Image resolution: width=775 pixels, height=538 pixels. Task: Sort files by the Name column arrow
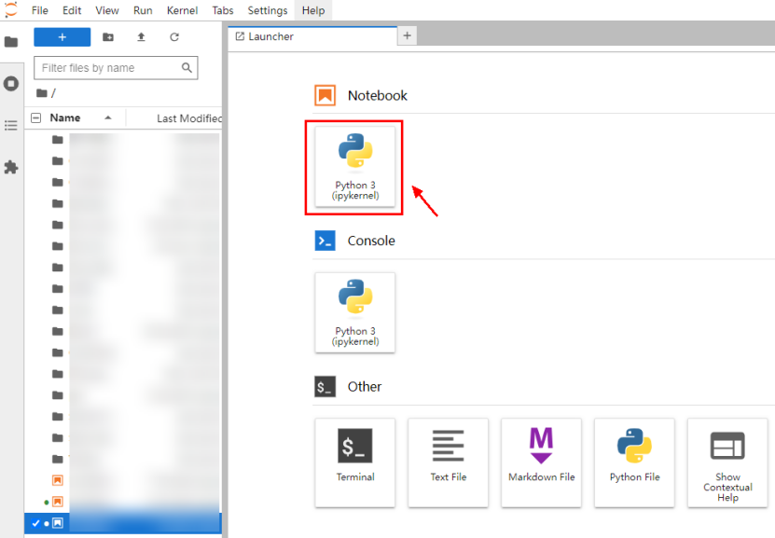pyautogui.click(x=108, y=118)
